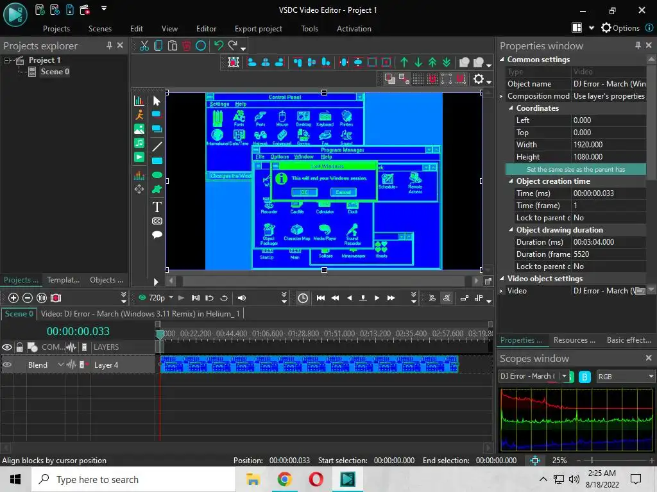The image size is (657, 492).
Task: Open Blend mode dropdown for Layer 4
Action: tap(61, 365)
